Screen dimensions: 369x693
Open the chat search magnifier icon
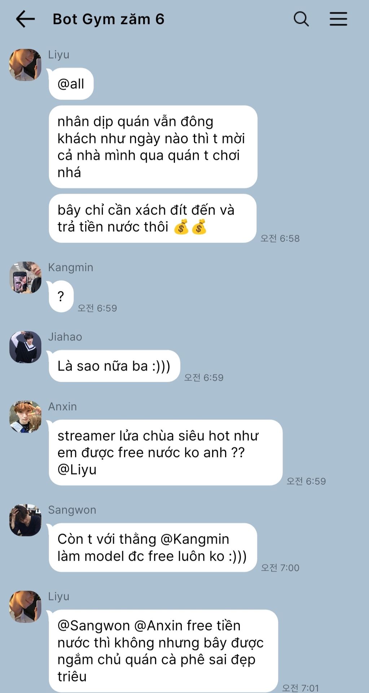(x=301, y=19)
